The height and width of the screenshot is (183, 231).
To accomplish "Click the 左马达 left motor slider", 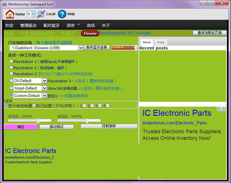I will click(30, 120).
